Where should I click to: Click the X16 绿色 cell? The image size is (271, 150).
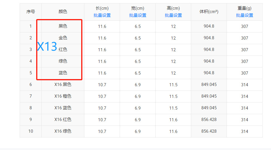63,131
